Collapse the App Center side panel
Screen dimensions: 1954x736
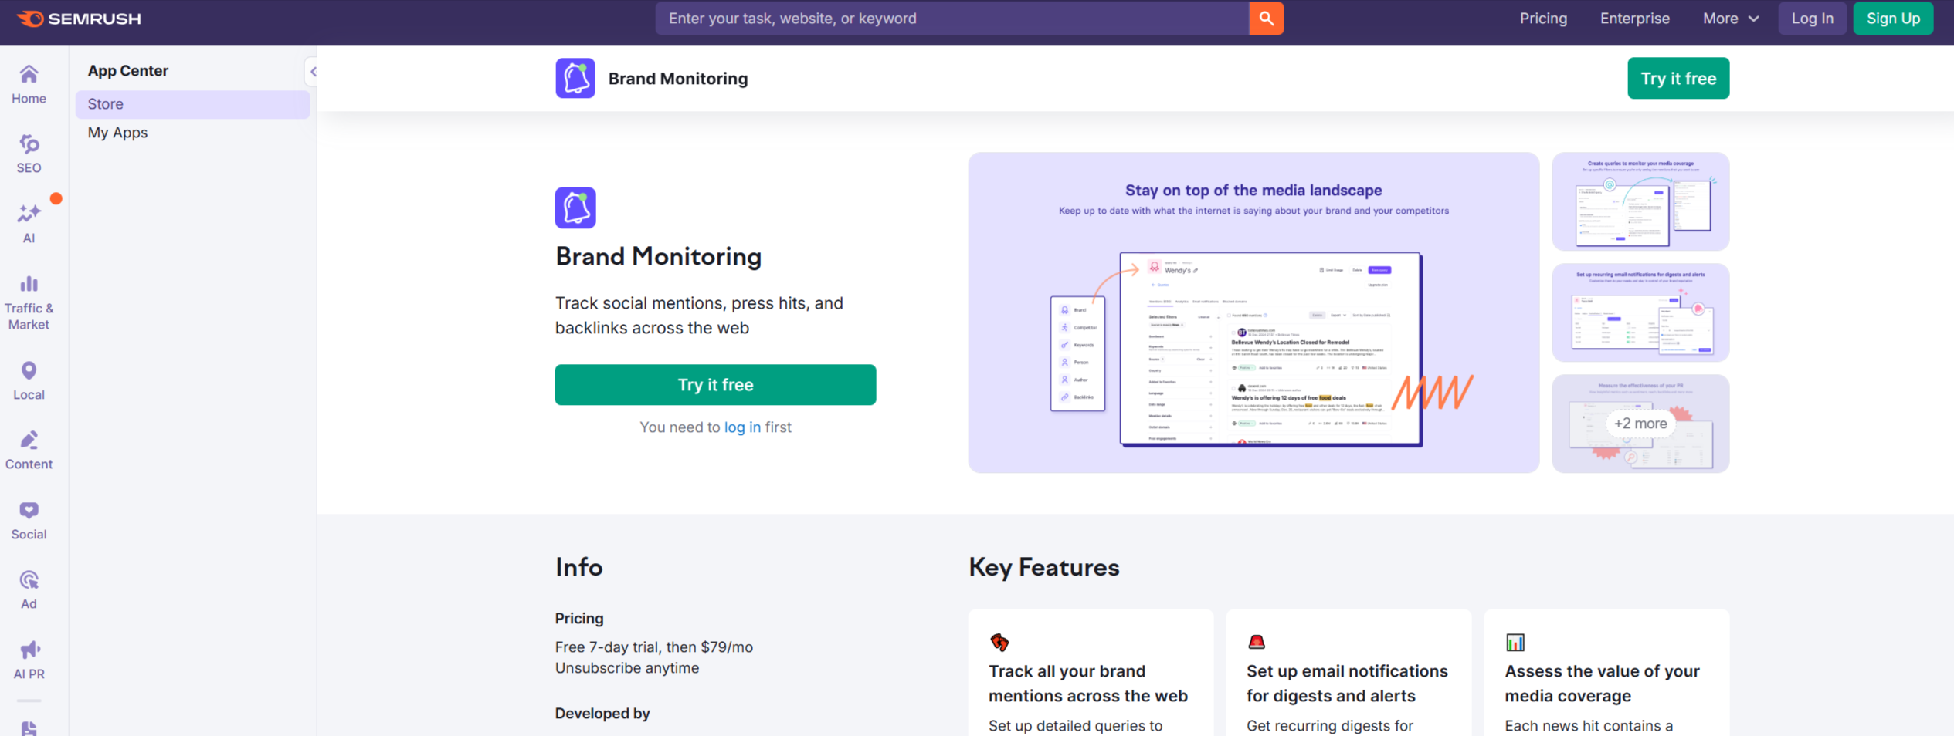coord(312,72)
